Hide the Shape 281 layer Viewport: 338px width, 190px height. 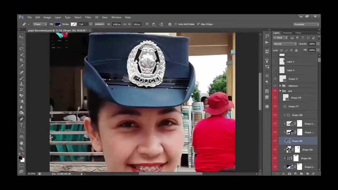(x=275, y=158)
